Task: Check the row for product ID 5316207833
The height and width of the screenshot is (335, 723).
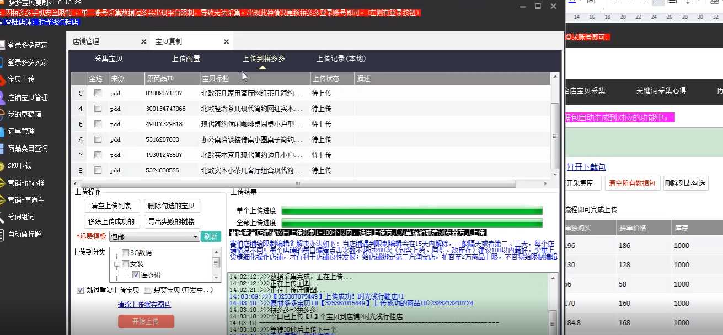Action: (x=98, y=139)
